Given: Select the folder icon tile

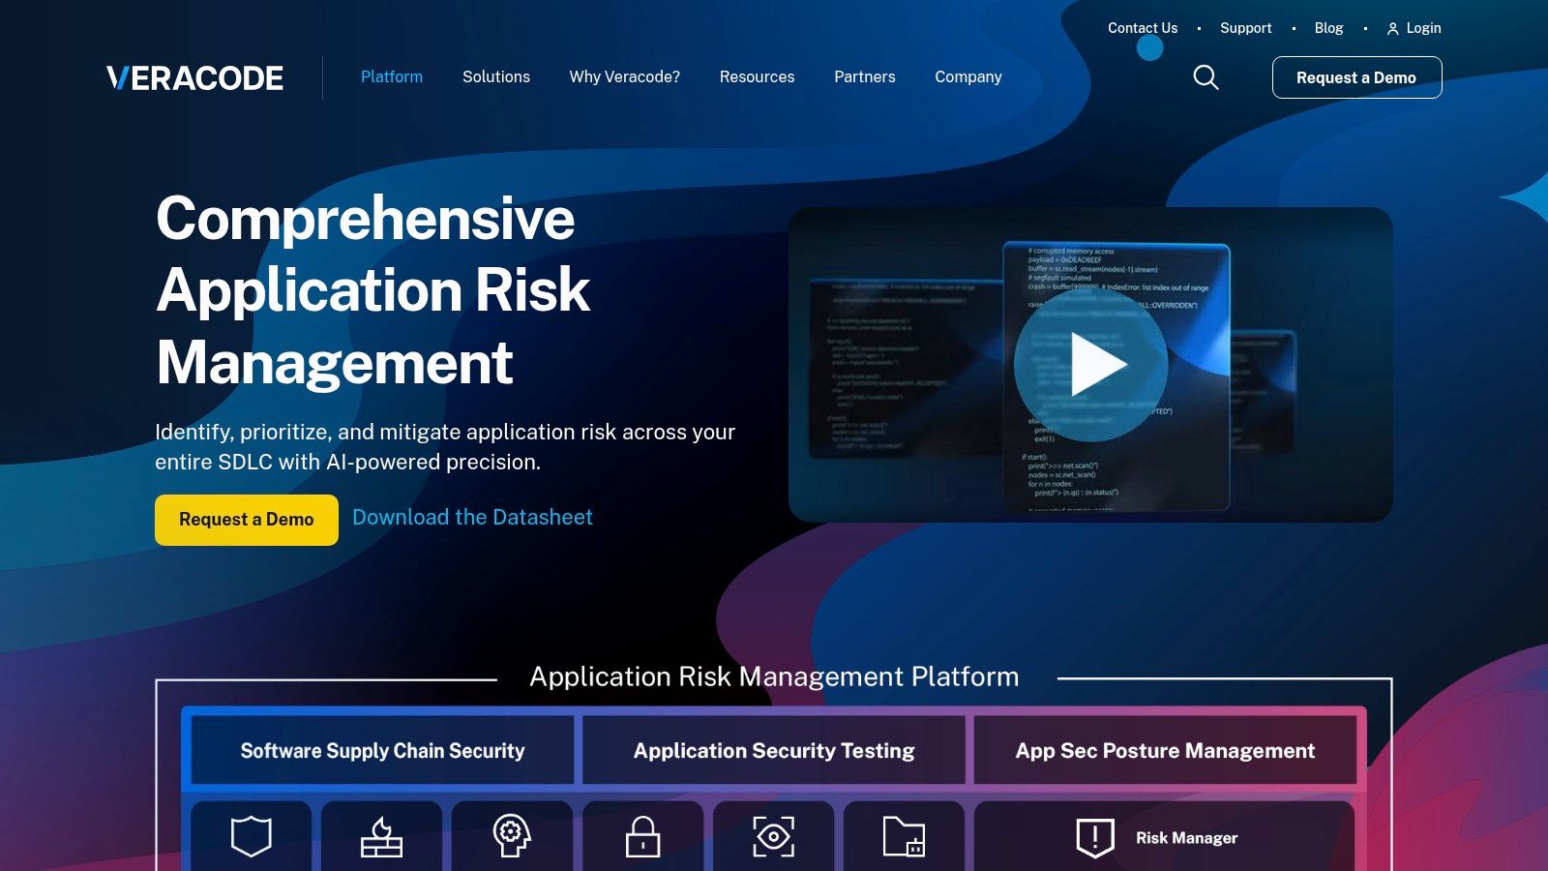Looking at the screenshot, I should coord(904,835).
